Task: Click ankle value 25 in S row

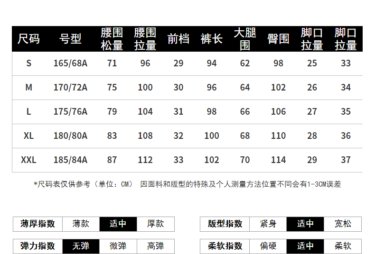Action: [312, 63]
